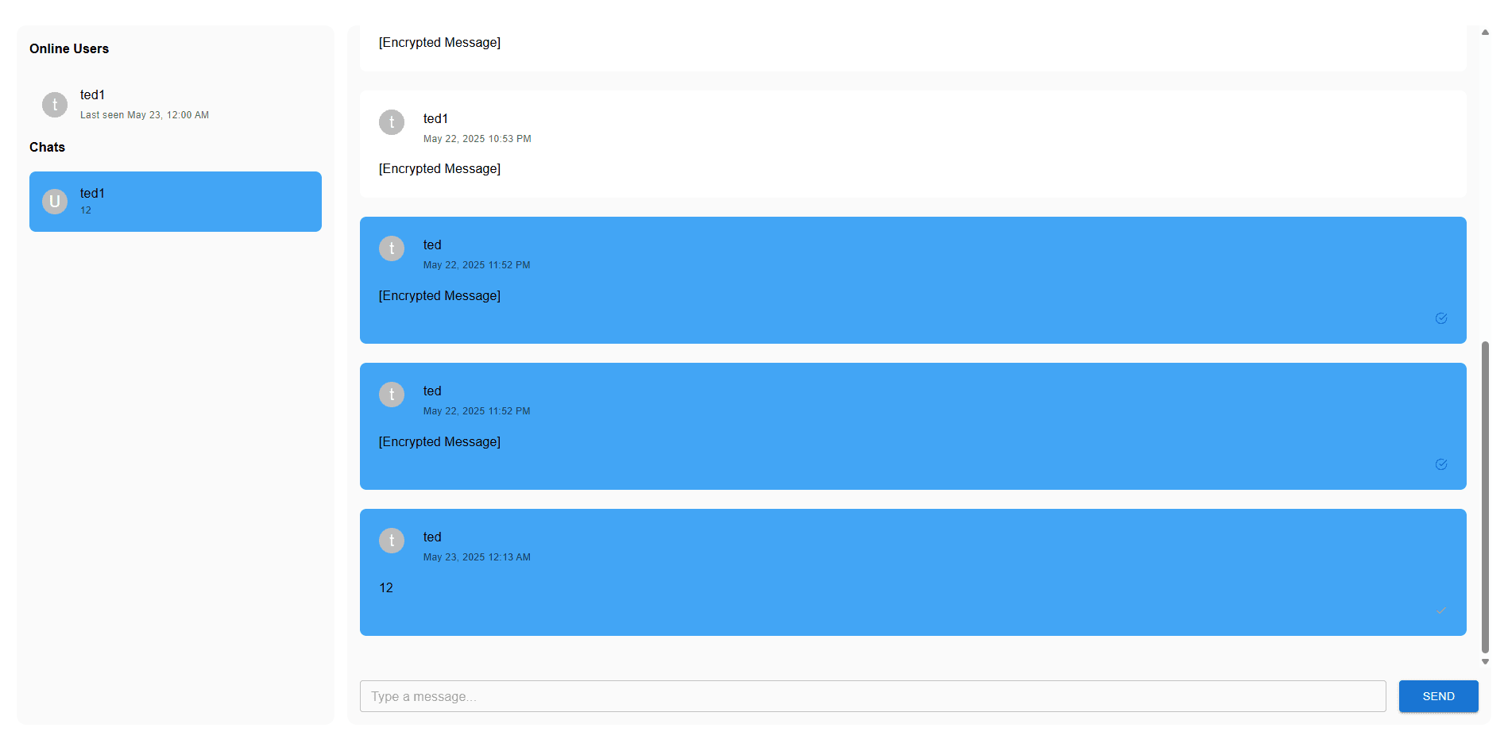Viewport: 1508px width, 747px height.
Task: Click ted's avatar on the May 23 message
Action: coord(392,541)
